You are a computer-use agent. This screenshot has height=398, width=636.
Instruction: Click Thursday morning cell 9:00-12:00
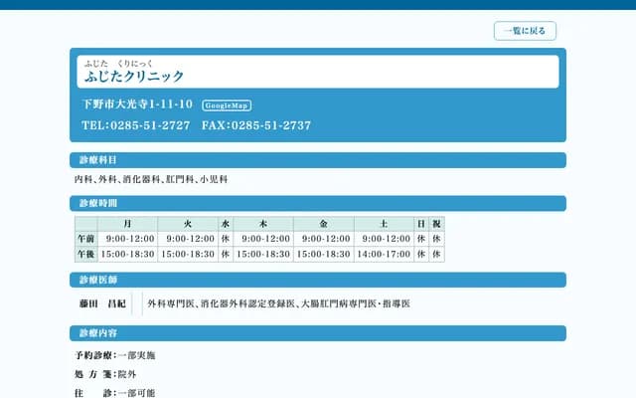click(x=265, y=239)
